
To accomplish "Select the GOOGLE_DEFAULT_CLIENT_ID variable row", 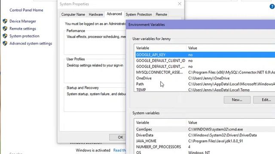I will click(x=205, y=61).
